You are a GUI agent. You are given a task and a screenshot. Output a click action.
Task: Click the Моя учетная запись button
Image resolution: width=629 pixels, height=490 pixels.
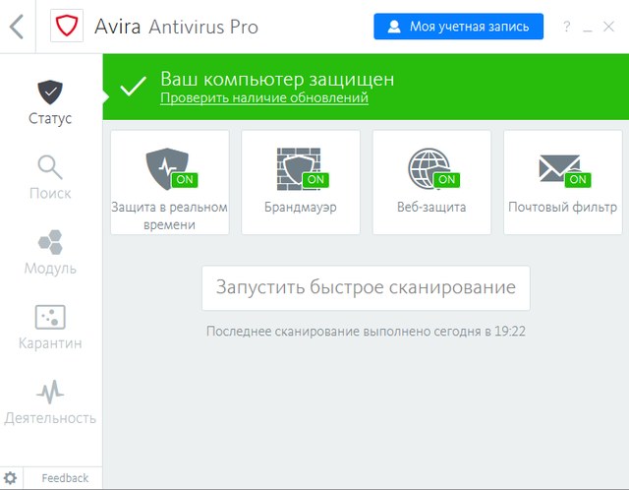tap(458, 27)
